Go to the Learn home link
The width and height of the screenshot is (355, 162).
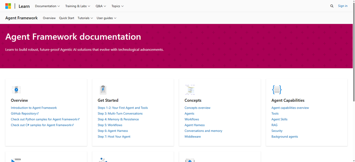click(24, 6)
